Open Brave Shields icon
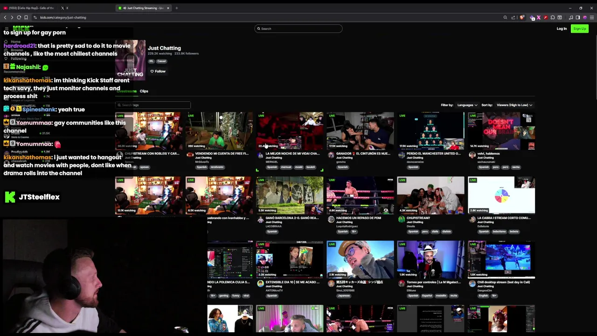The width and height of the screenshot is (597, 336). click(x=522, y=17)
